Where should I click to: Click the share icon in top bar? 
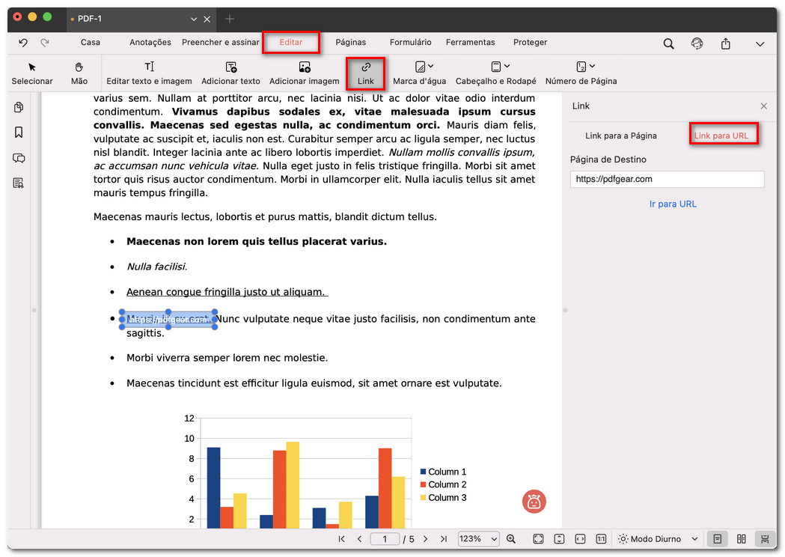[x=725, y=43]
